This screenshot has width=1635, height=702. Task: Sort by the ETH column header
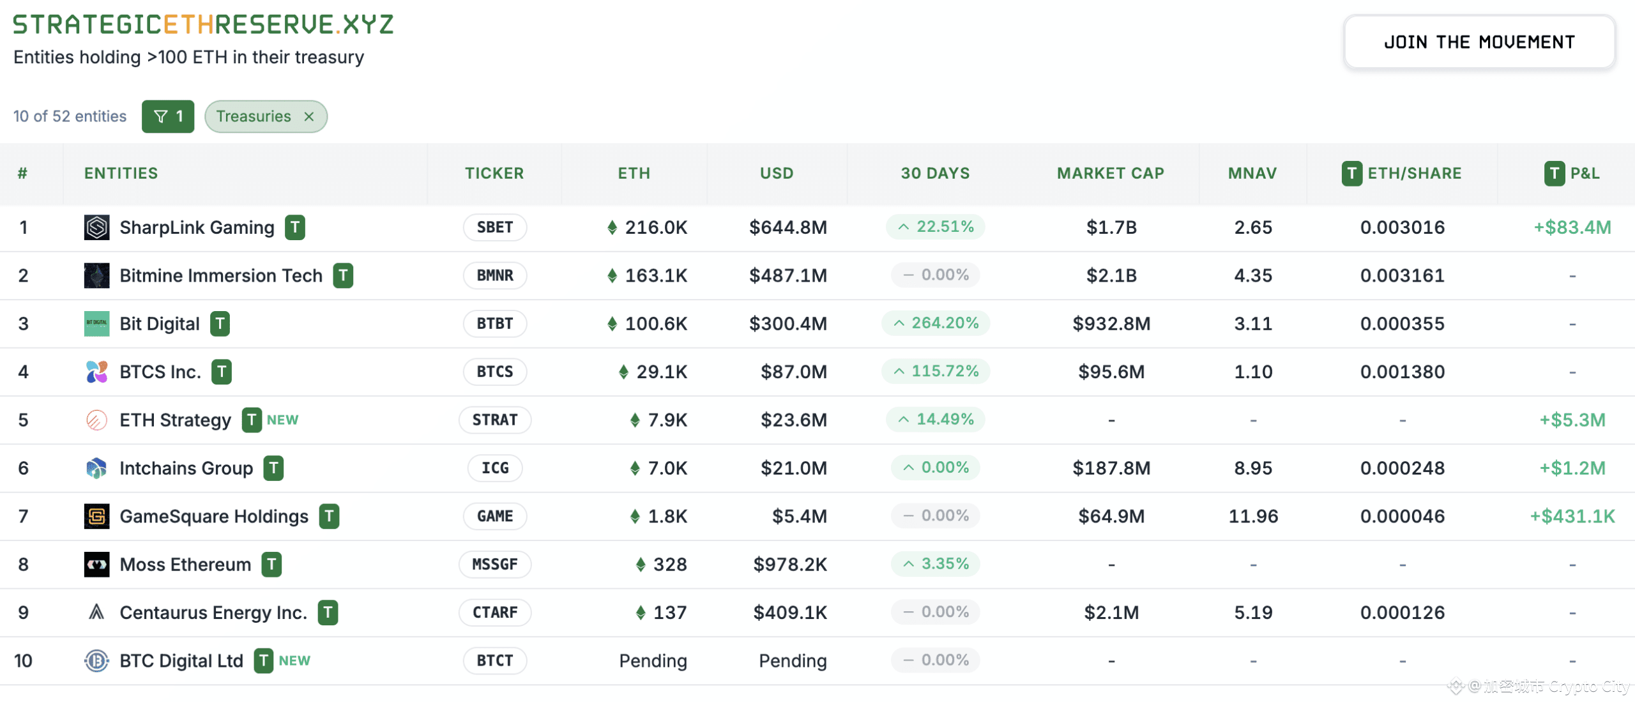click(x=634, y=173)
